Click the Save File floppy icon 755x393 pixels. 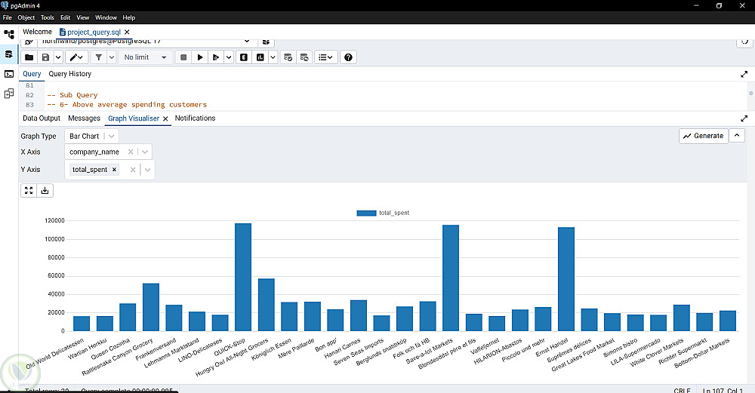coord(45,57)
